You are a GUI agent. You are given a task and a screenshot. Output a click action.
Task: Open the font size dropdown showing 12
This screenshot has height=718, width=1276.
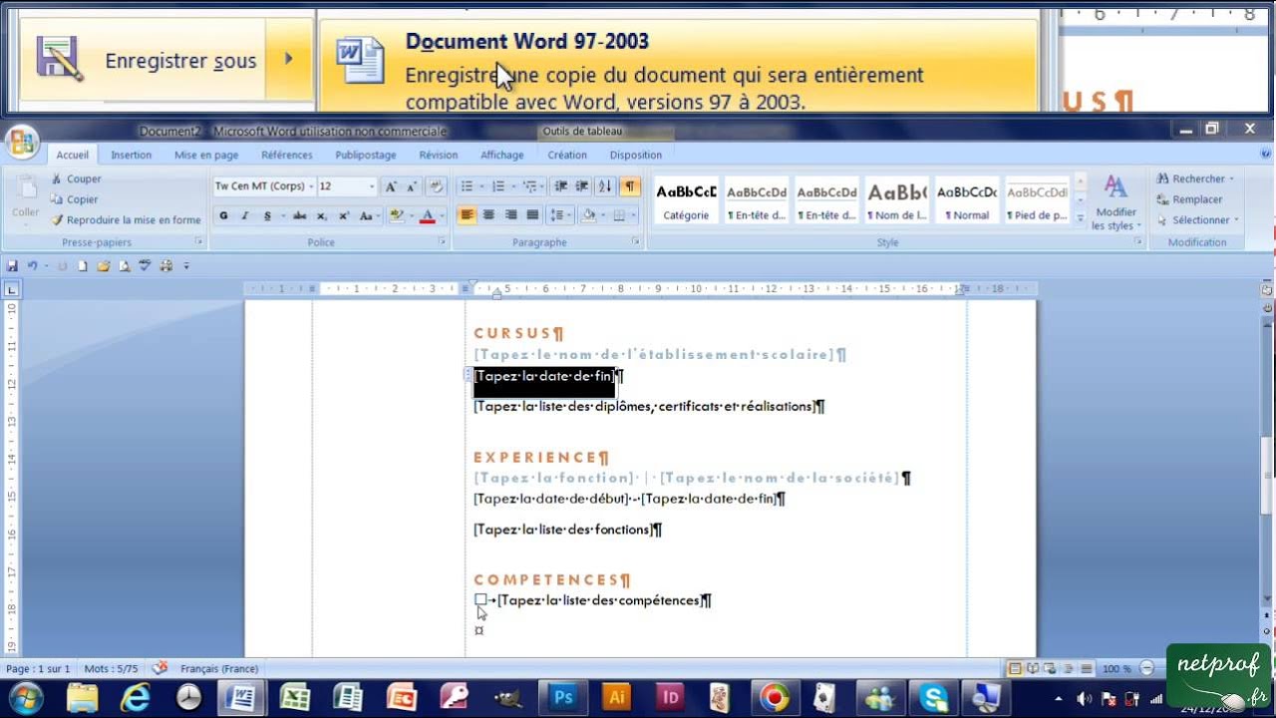pos(372,186)
